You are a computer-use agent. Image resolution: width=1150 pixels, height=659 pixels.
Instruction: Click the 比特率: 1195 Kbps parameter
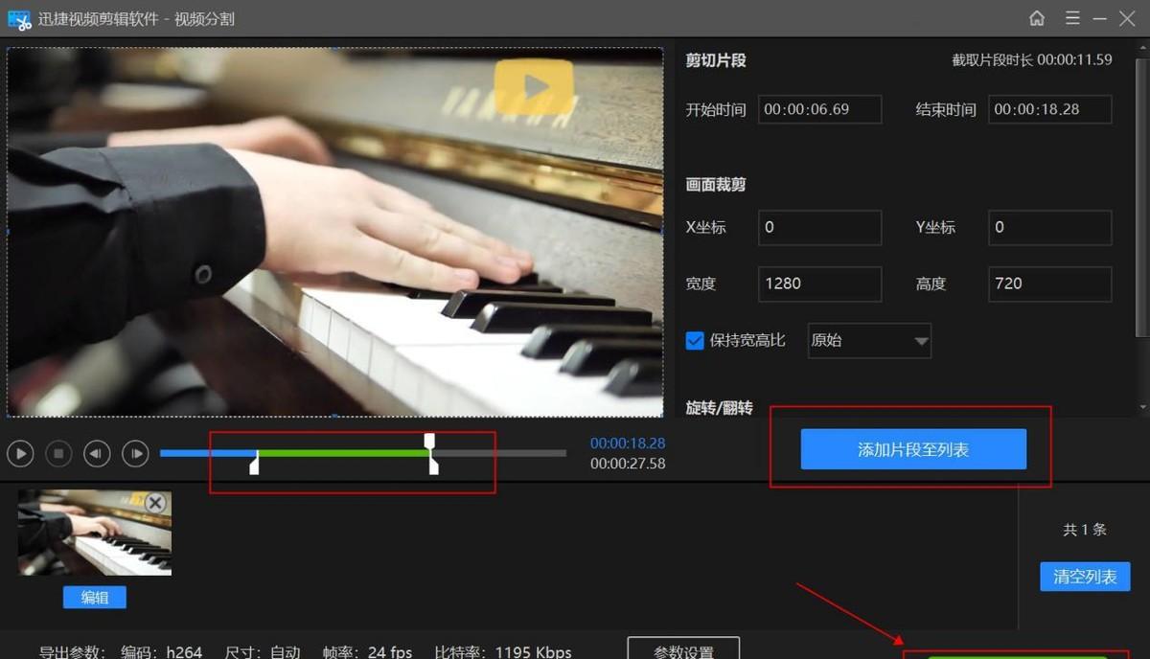[x=503, y=651]
